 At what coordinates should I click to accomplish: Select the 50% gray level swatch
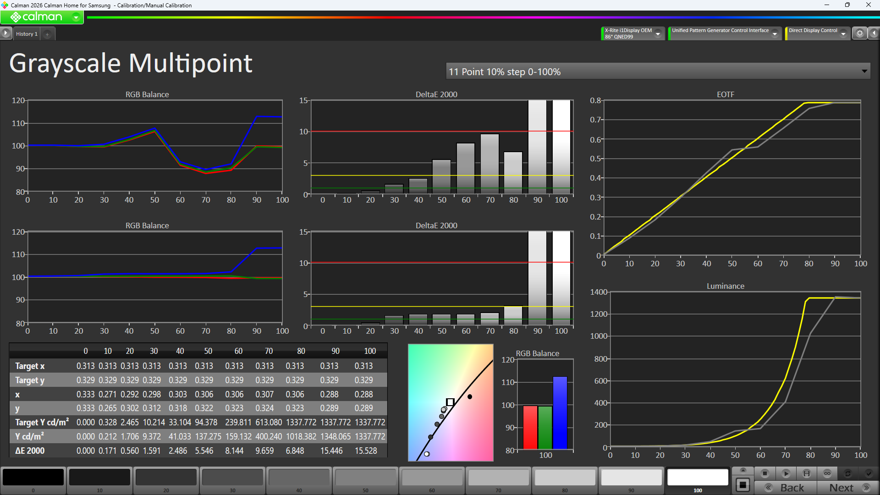365,478
